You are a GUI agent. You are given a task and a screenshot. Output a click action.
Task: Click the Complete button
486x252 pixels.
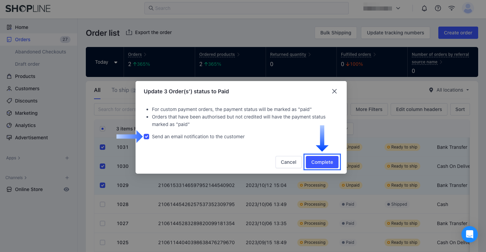pyautogui.click(x=322, y=162)
